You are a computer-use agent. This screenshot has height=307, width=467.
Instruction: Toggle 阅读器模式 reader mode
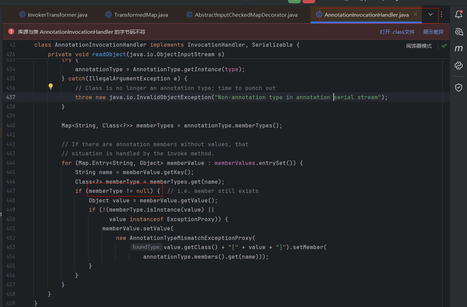tap(419, 46)
